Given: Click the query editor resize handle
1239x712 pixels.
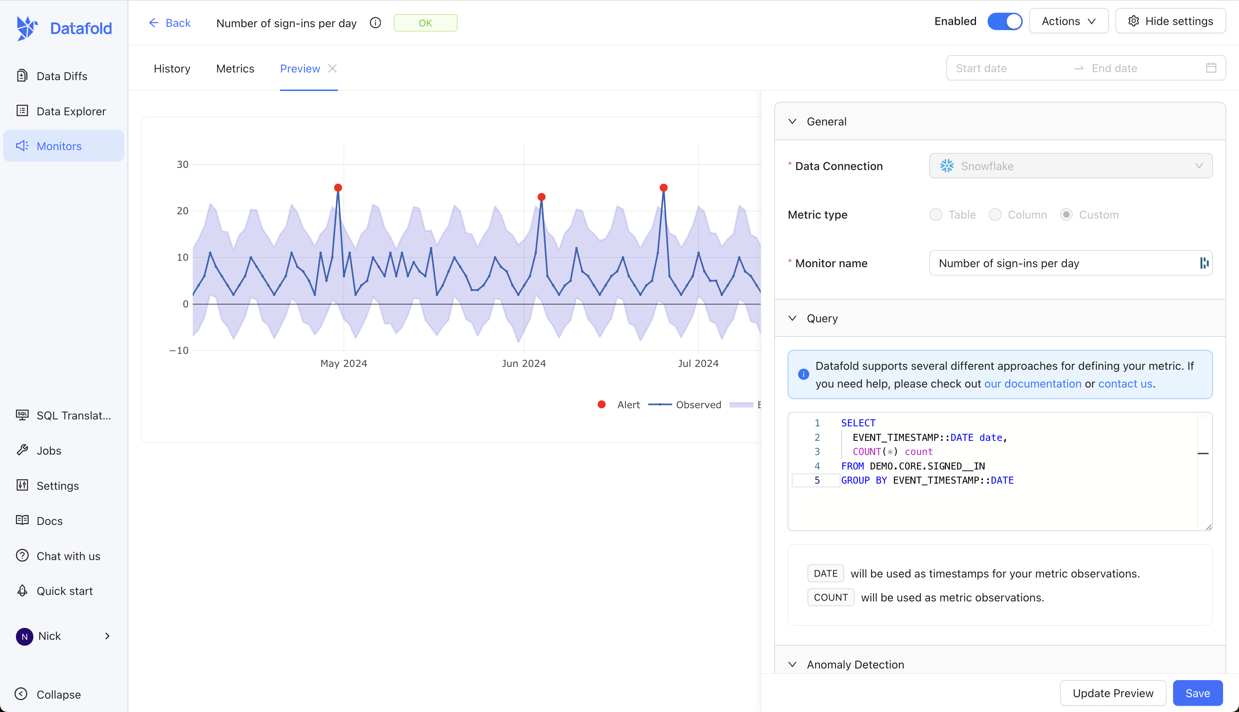Looking at the screenshot, I should pyautogui.click(x=1208, y=527).
